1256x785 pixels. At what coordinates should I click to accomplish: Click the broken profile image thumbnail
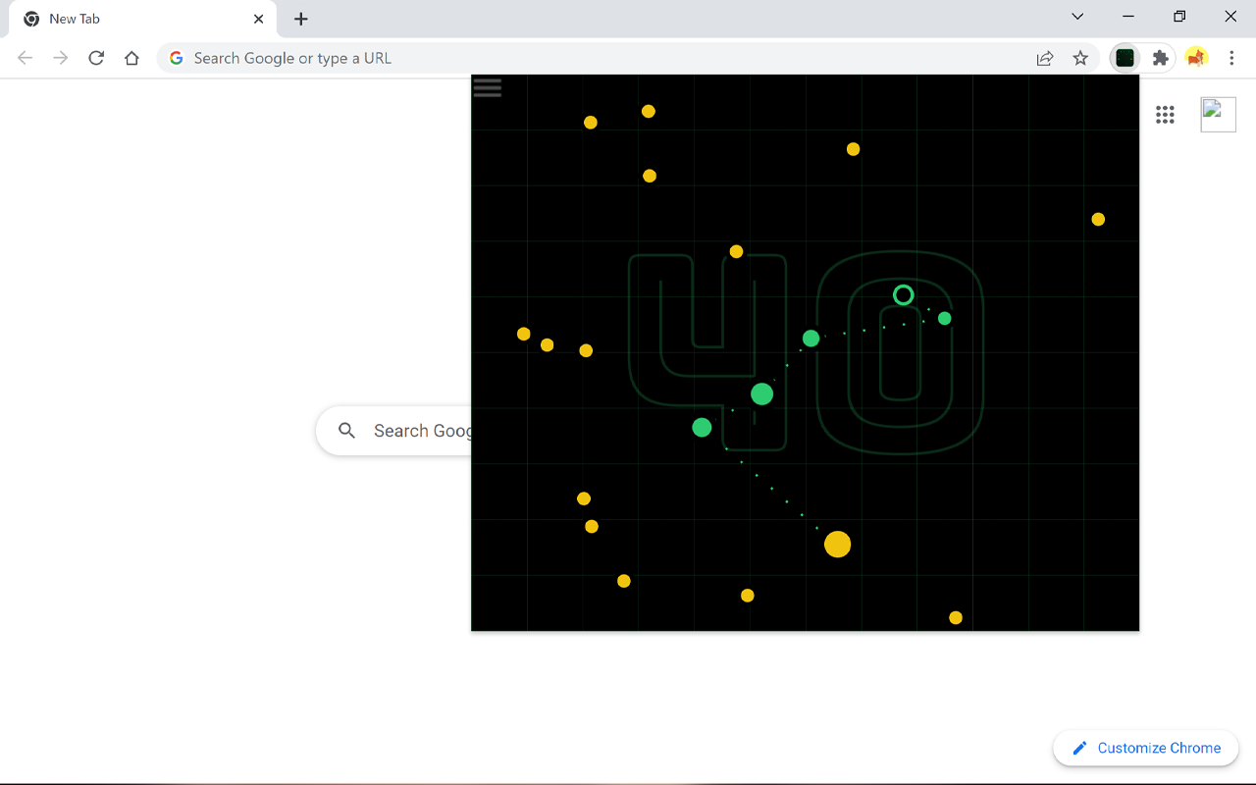coord(1218,114)
